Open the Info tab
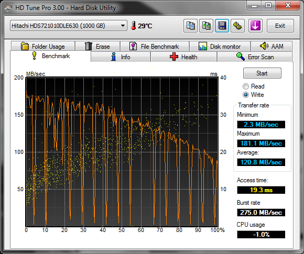Viewport: 304px width, 254px height. (x=121, y=57)
